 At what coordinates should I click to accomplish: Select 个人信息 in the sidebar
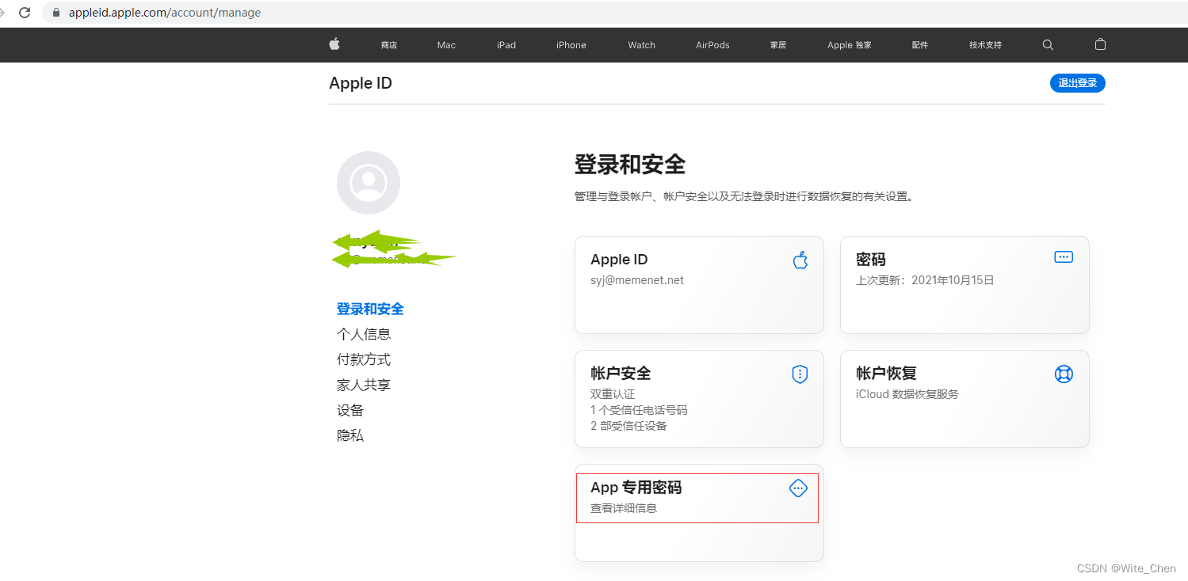(x=364, y=334)
